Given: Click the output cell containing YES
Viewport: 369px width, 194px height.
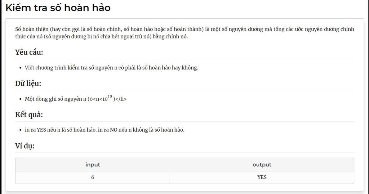Looking at the screenshot, I should click(262, 177).
